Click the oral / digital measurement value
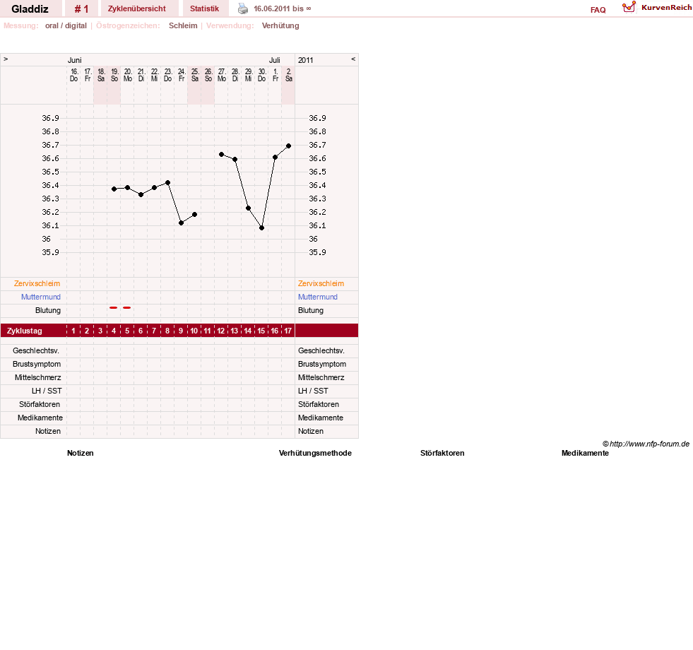Screen dimensions: 693x650 [x=66, y=25]
